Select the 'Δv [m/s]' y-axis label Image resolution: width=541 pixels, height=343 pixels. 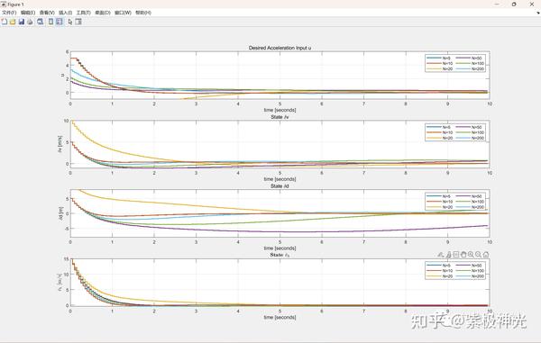60,144
